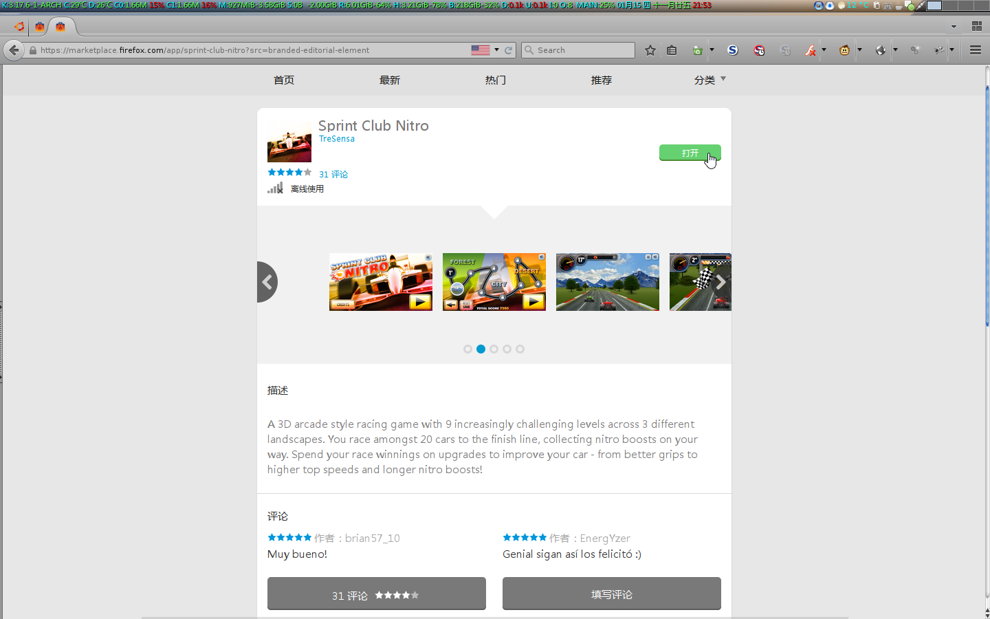The width and height of the screenshot is (990, 619).
Task: Open the tab groups grid icon
Action: [977, 26]
